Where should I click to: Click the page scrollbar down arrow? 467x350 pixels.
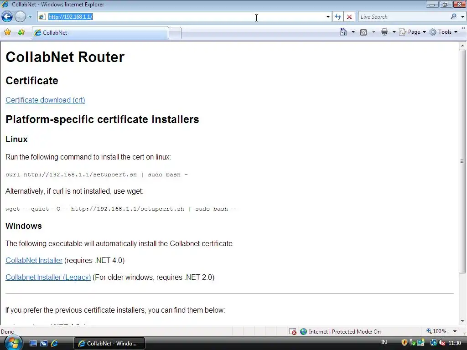pyautogui.click(x=462, y=321)
